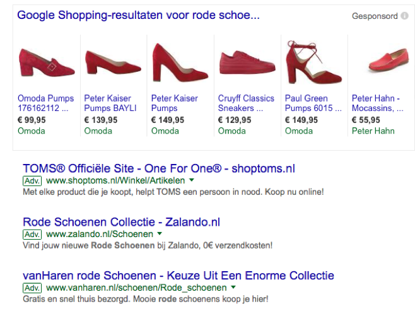Image resolution: width=415 pixels, height=309 pixels.
Task: Open vanHaren rode Schoenen ad link
Action: point(178,276)
